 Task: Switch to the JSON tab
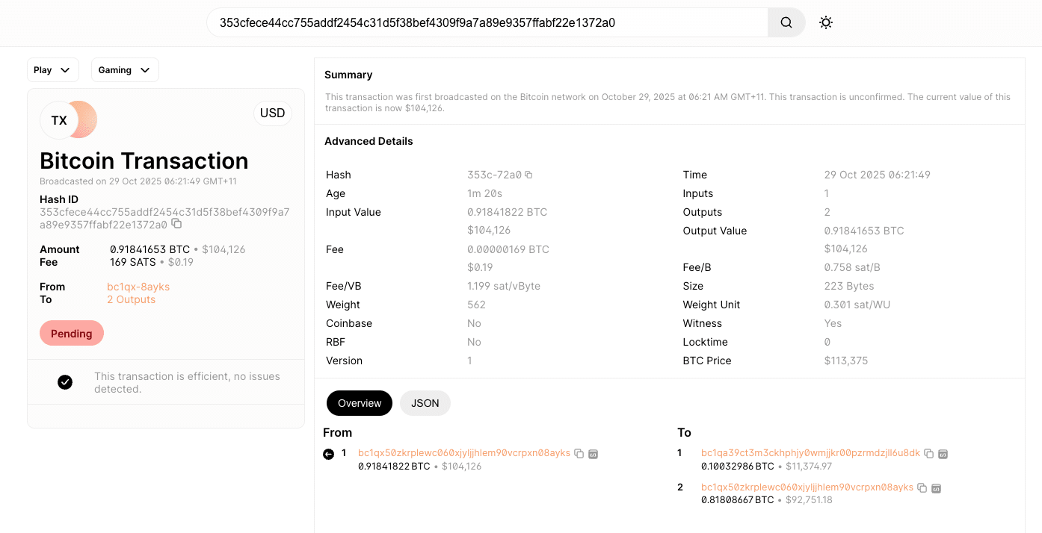click(x=425, y=403)
